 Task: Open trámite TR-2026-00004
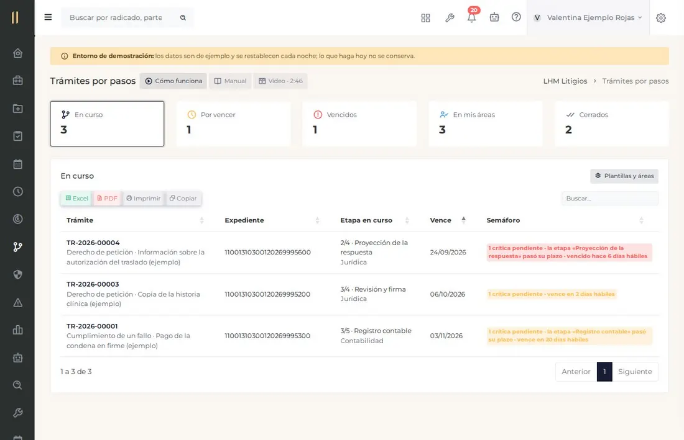coord(93,243)
